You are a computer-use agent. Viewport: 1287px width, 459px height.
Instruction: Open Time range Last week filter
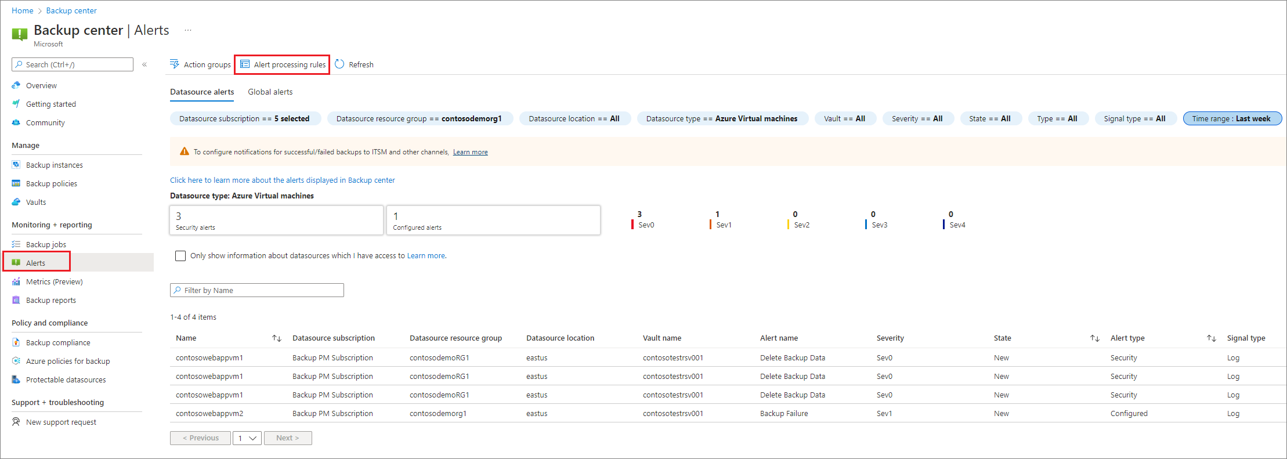[1231, 118]
